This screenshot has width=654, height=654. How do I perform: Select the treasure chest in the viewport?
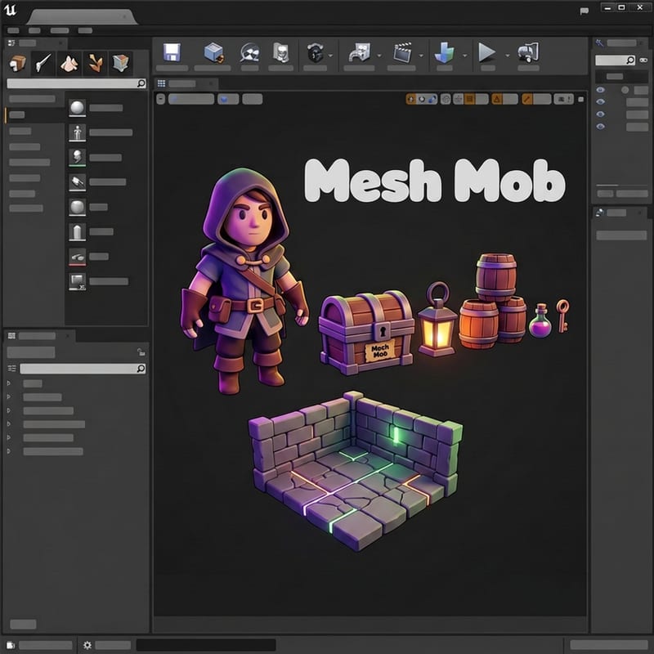click(366, 332)
